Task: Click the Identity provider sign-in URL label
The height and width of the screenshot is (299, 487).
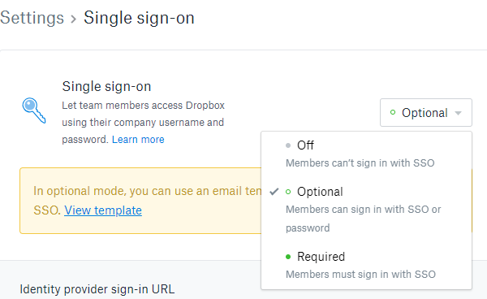Action: pos(97,289)
